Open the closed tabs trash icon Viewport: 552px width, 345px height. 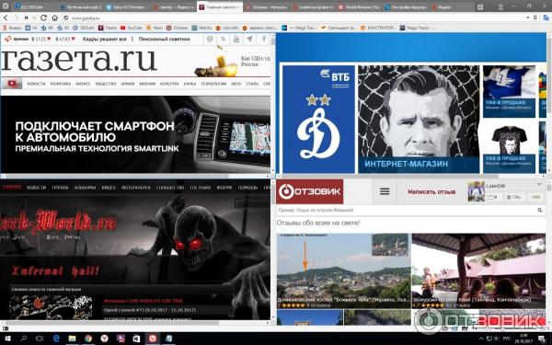pyautogui.click(x=500, y=6)
